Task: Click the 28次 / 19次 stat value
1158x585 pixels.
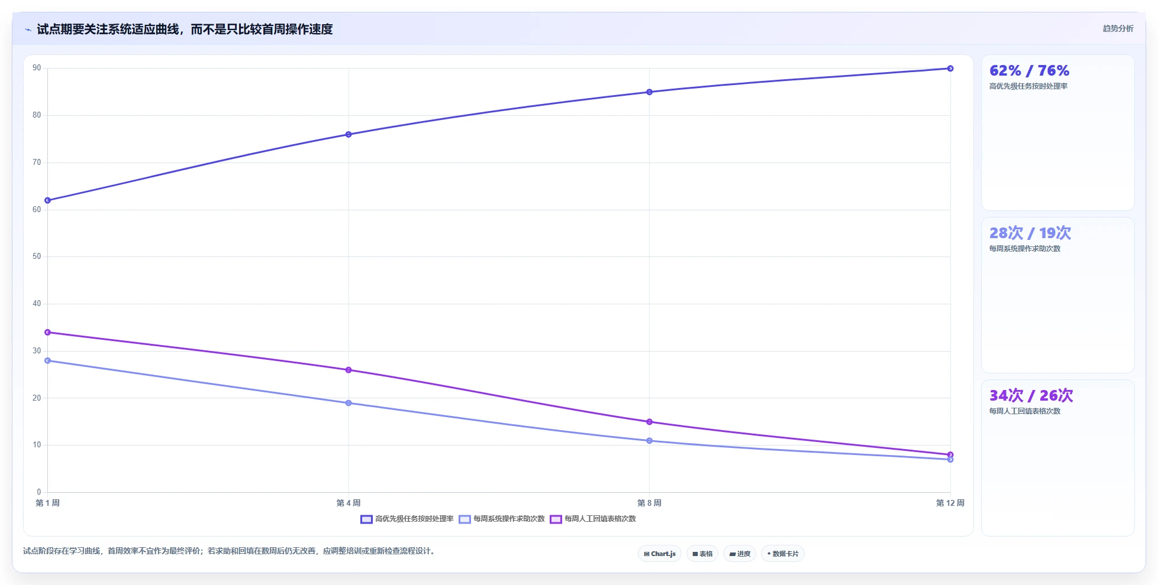Action: [x=1030, y=233]
